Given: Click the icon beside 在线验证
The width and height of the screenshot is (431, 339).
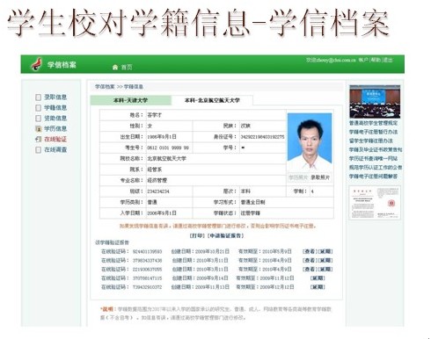Looking at the screenshot, I should tap(38, 140).
